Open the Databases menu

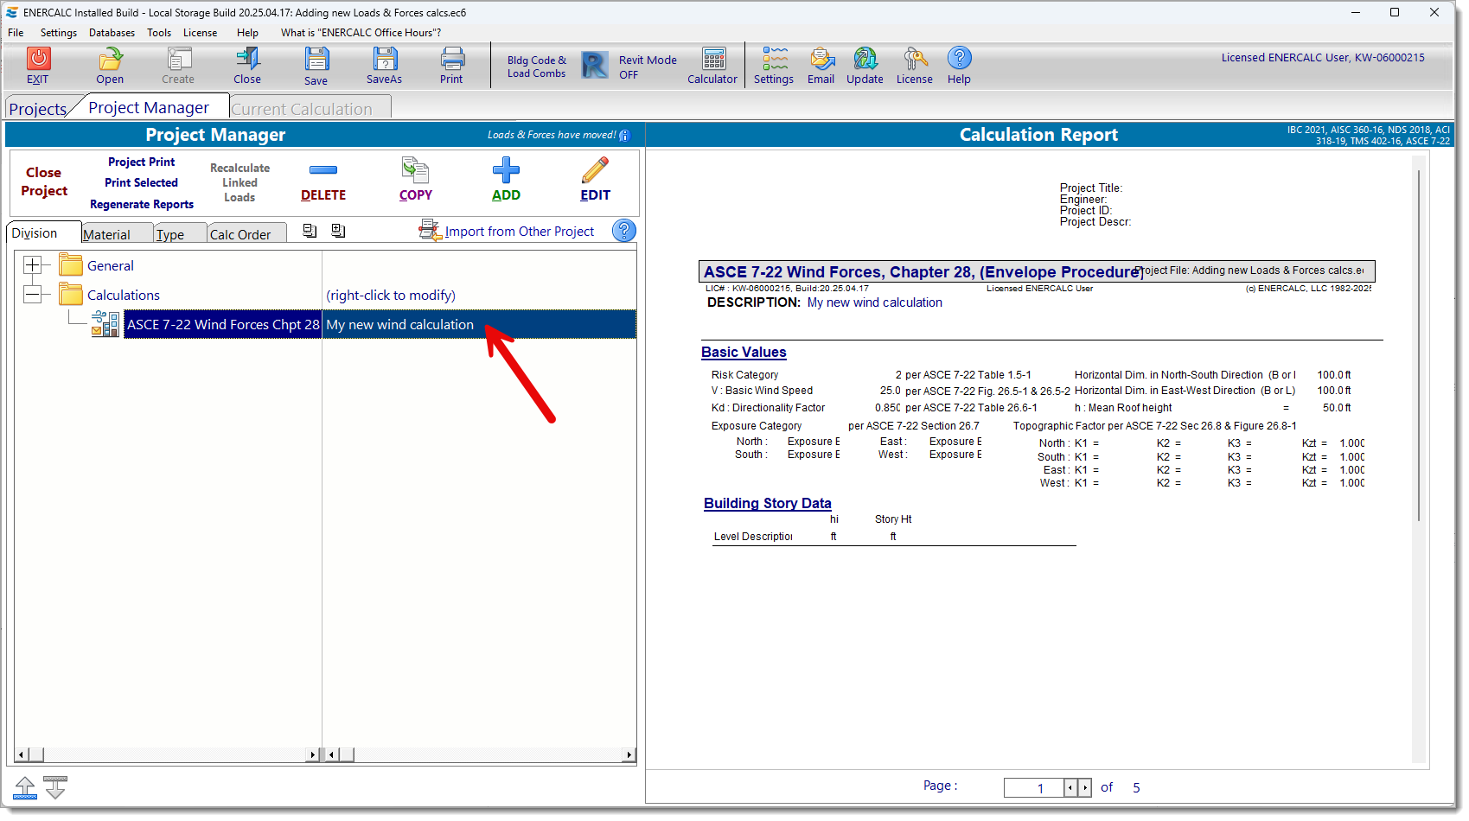(112, 33)
